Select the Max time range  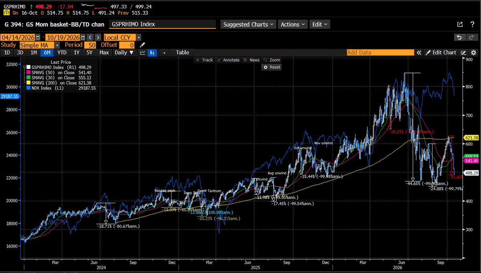(x=104, y=53)
